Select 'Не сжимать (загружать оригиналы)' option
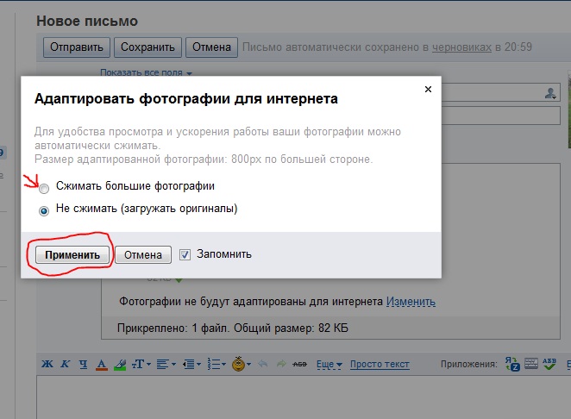The height and width of the screenshot is (419, 571). tap(44, 209)
